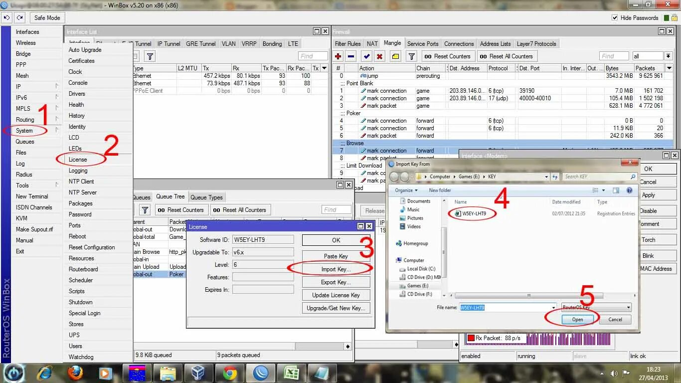The width and height of the screenshot is (681, 383).
Task: Select Games (E:) in navigation pane
Action: click(418, 286)
